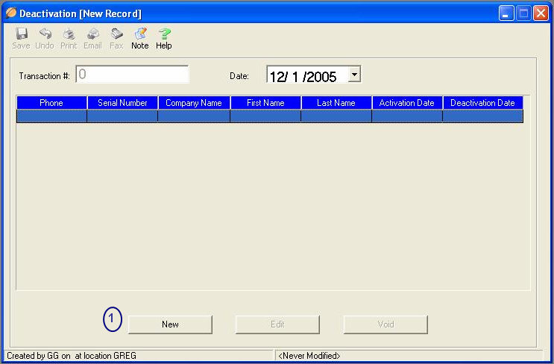This screenshot has height=364, width=554.
Task: Click the Undo toolbar icon
Action: [x=45, y=39]
